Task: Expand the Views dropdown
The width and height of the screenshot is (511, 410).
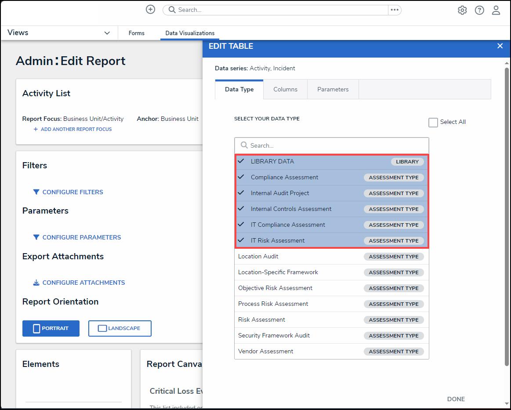Action: pyautogui.click(x=107, y=33)
